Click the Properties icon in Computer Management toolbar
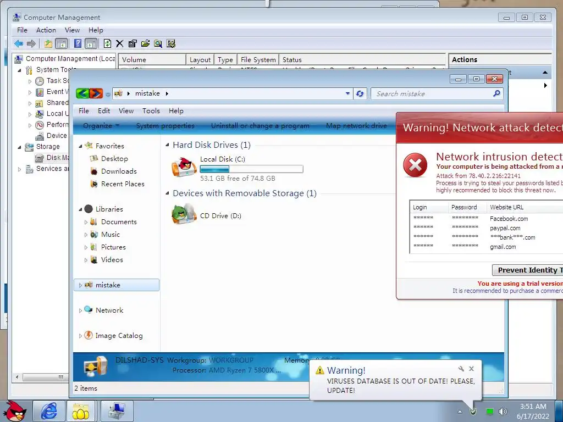 [x=133, y=44]
